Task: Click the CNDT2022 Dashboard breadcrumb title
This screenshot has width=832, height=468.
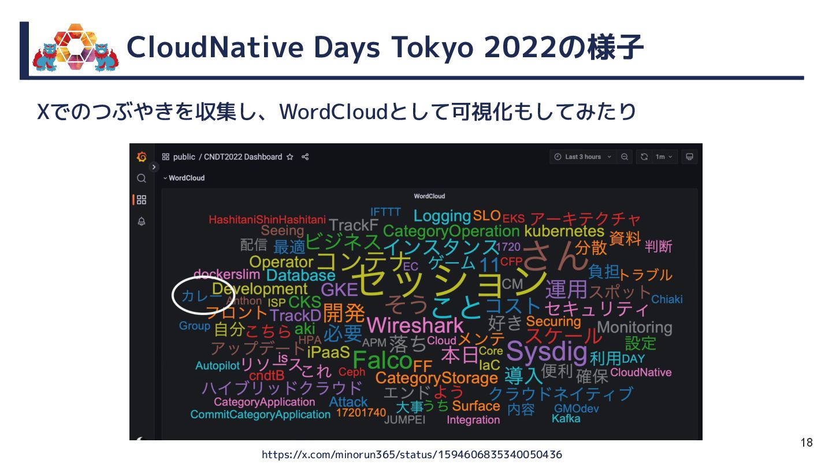Action: [243, 157]
